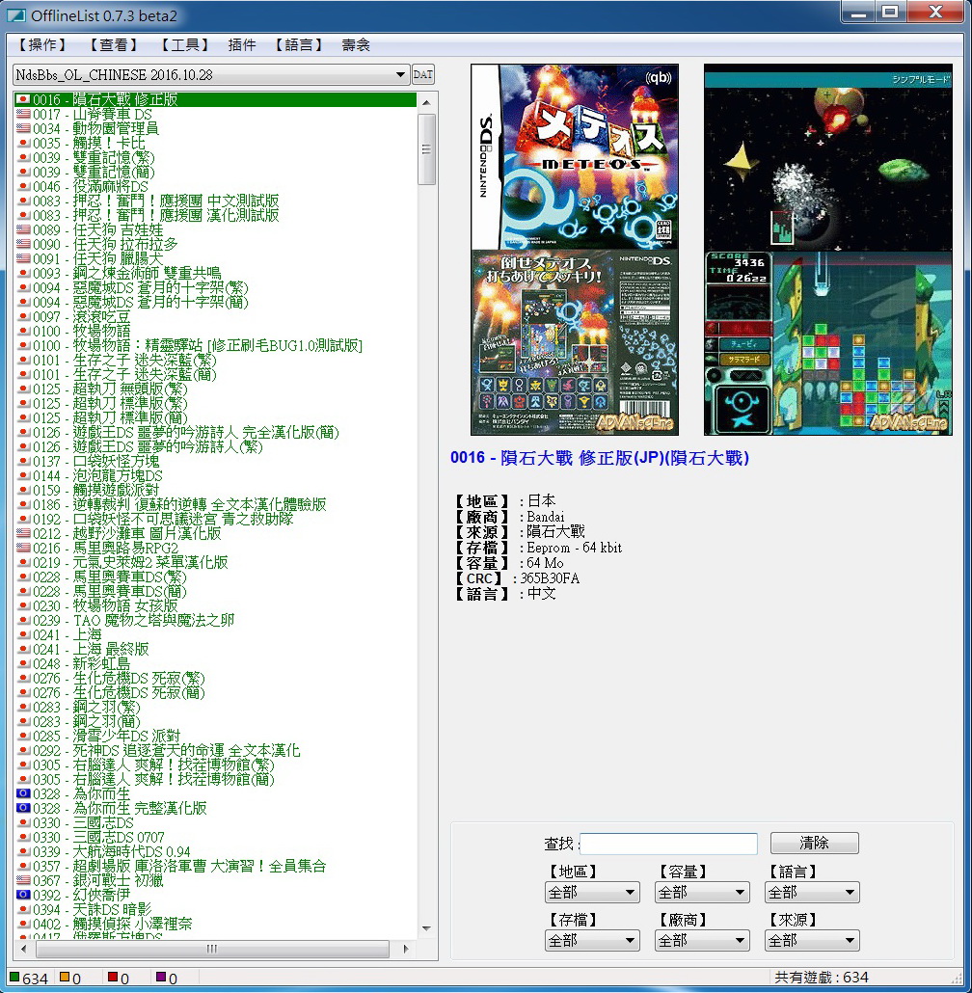Viewport: 972px width, 993px height.
Task: Click the Meteos gameplay screenshot image
Action: tap(828, 250)
